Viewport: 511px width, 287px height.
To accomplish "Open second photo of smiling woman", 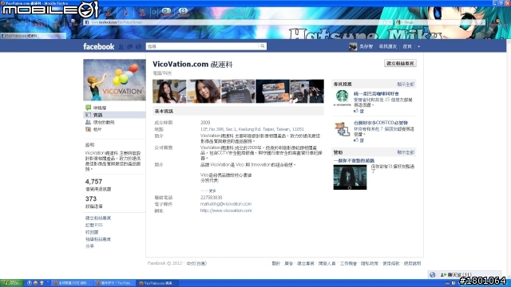I will (x=204, y=91).
